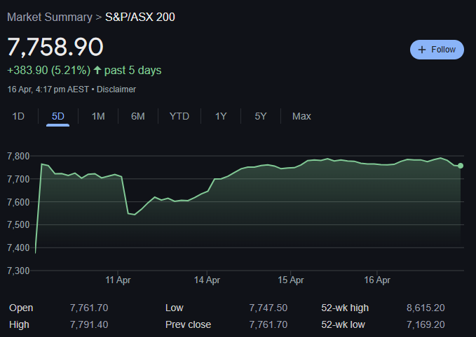Screen dimensions: 476x337
Task: Click the 52-wk high value 8,615.20
Action: click(426, 308)
